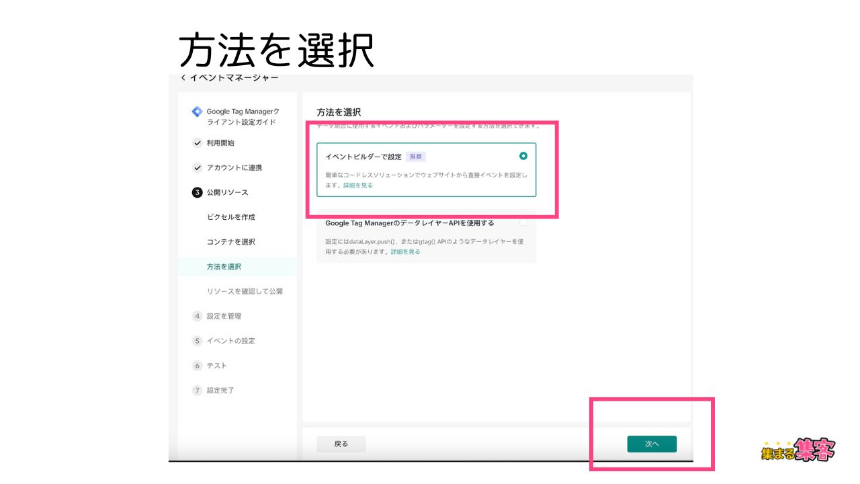860x484 pixels.
Task: Click the step 7 number circle
Action: [197, 391]
